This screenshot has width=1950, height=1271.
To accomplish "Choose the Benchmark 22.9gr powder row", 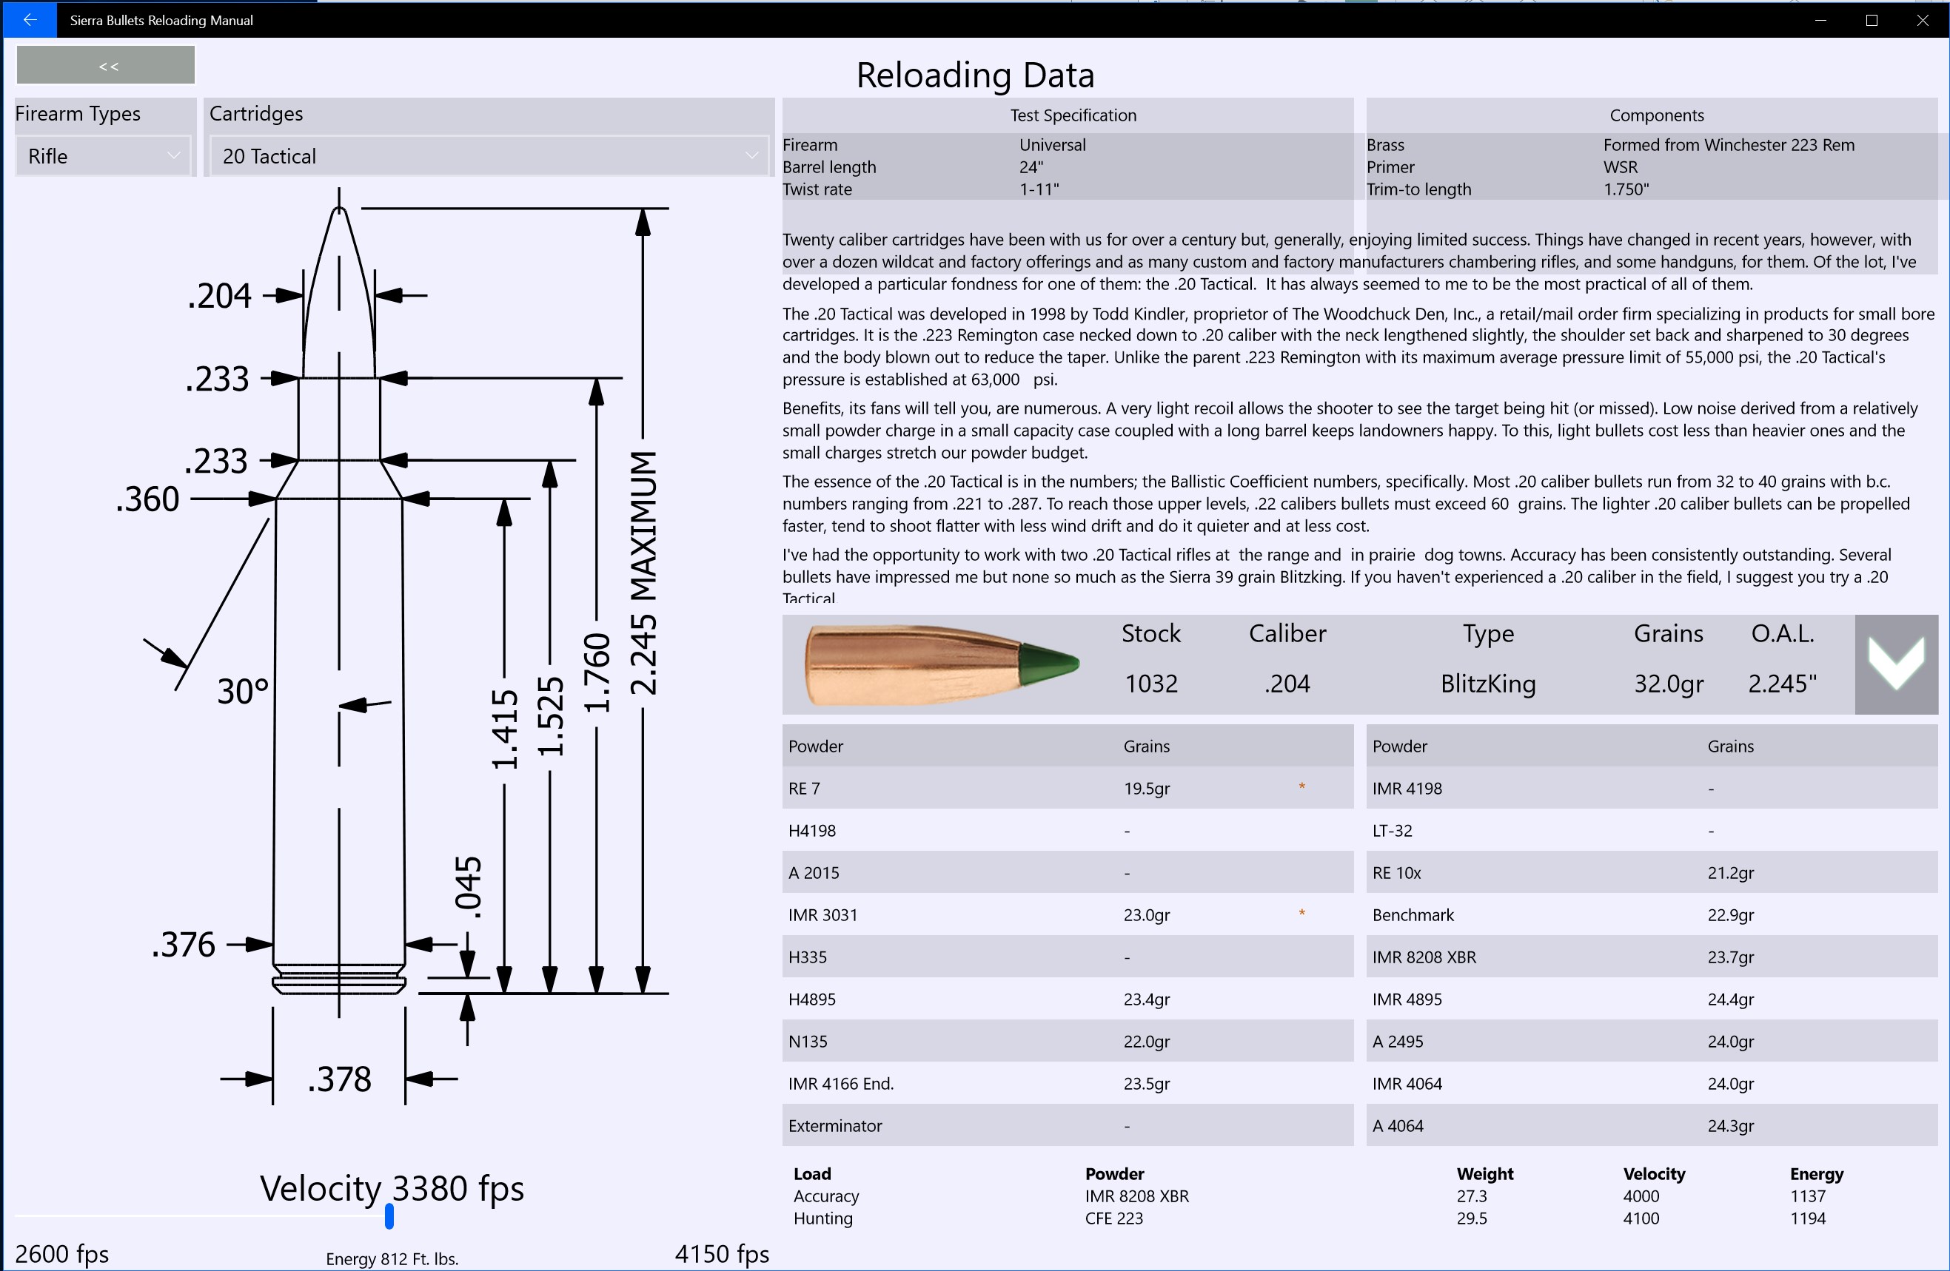I will [x=1651, y=914].
